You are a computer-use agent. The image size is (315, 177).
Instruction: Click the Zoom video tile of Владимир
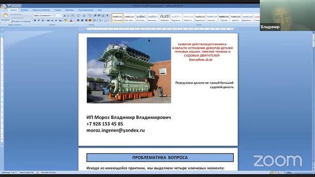tap(287, 15)
